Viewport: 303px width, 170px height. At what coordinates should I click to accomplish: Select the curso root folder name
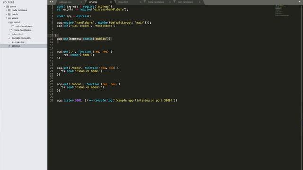tap(13, 6)
